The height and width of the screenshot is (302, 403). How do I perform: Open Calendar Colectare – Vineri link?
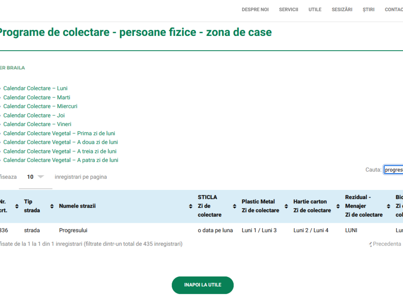pyautogui.click(x=37, y=124)
